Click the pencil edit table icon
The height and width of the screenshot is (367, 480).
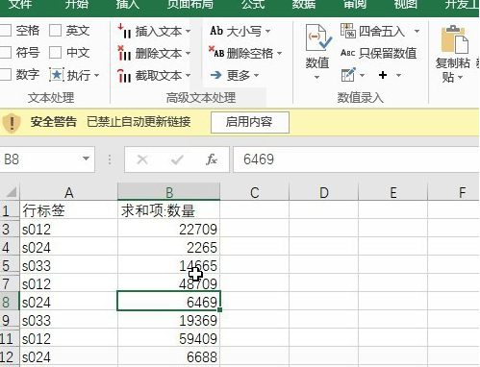click(x=348, y=75)
